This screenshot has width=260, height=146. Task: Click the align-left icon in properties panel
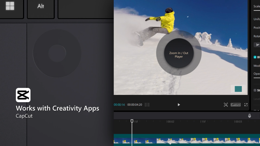click(x=257, y=45)
